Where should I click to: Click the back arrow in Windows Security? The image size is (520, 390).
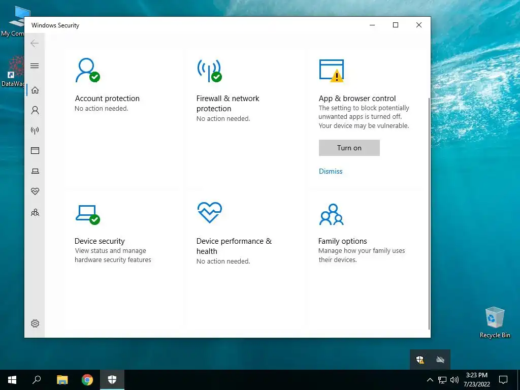(x=35, y=43)
